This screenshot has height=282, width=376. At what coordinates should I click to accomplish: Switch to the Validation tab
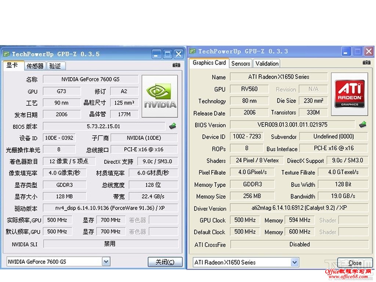[267, 64]
